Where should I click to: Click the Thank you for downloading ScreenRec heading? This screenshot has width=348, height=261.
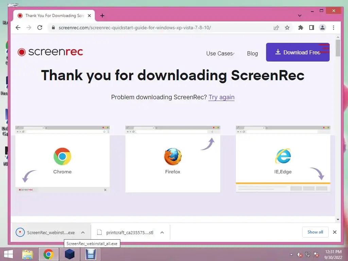click(173, 75)
